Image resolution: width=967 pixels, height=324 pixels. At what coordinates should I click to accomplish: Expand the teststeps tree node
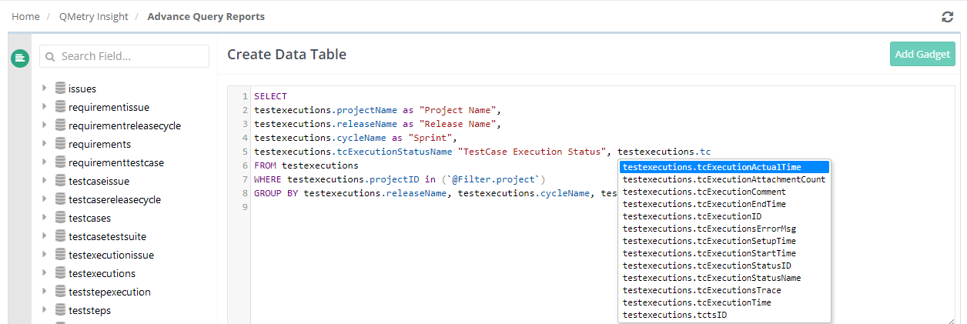coord(45,310)
